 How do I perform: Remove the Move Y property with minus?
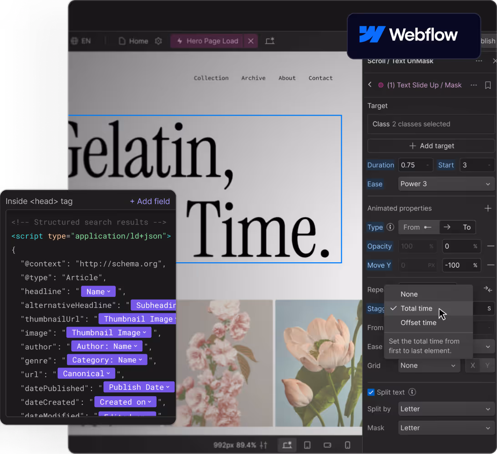(x=491, y=265)
